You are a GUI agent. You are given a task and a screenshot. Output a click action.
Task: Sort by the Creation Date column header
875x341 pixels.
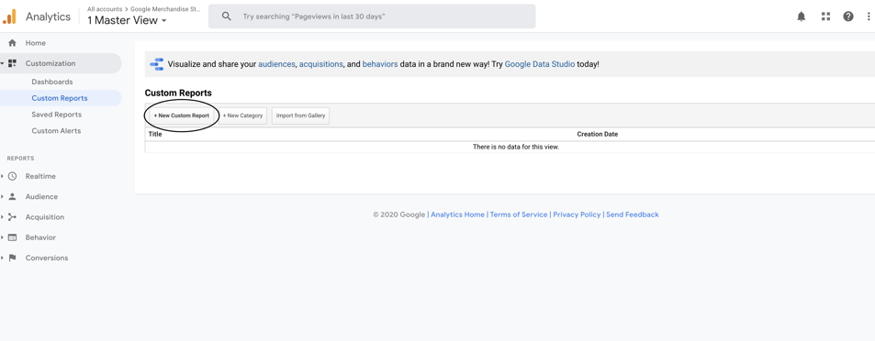597,134
